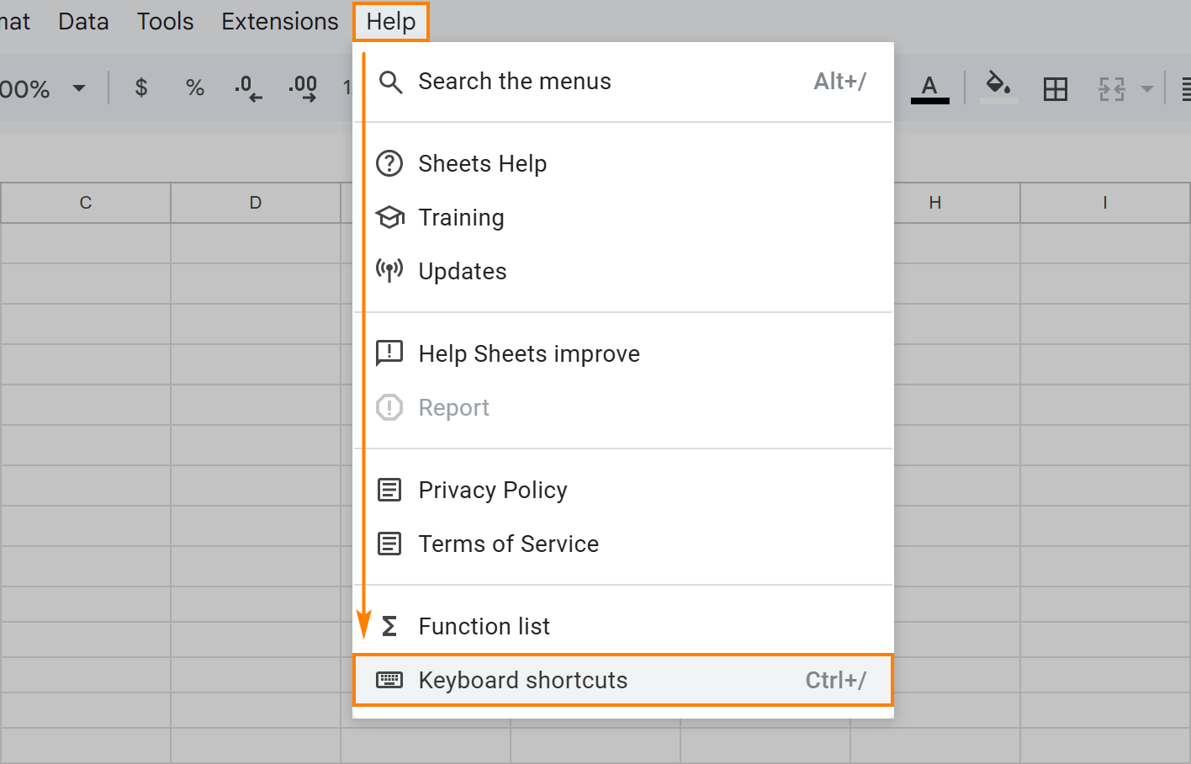The height and width of the screenshot is (764, 1191).
Task: Open the zoom level dropdown
Action: click(79, 88)
